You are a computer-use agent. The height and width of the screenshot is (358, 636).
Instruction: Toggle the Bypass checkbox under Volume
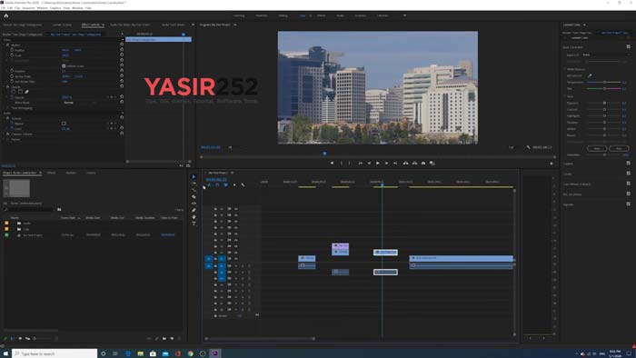click(64, 124)
